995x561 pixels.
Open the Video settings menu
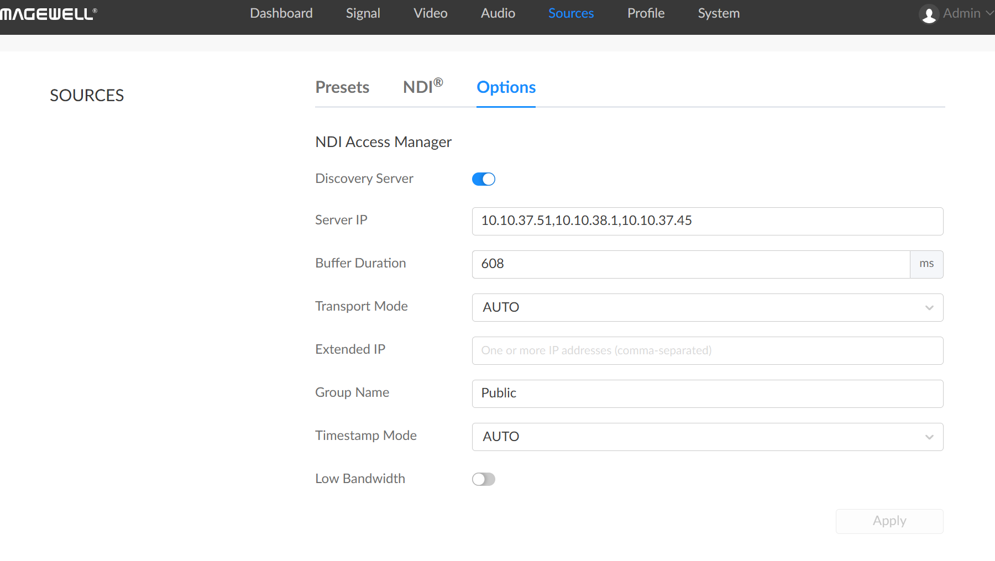point(430,13)
